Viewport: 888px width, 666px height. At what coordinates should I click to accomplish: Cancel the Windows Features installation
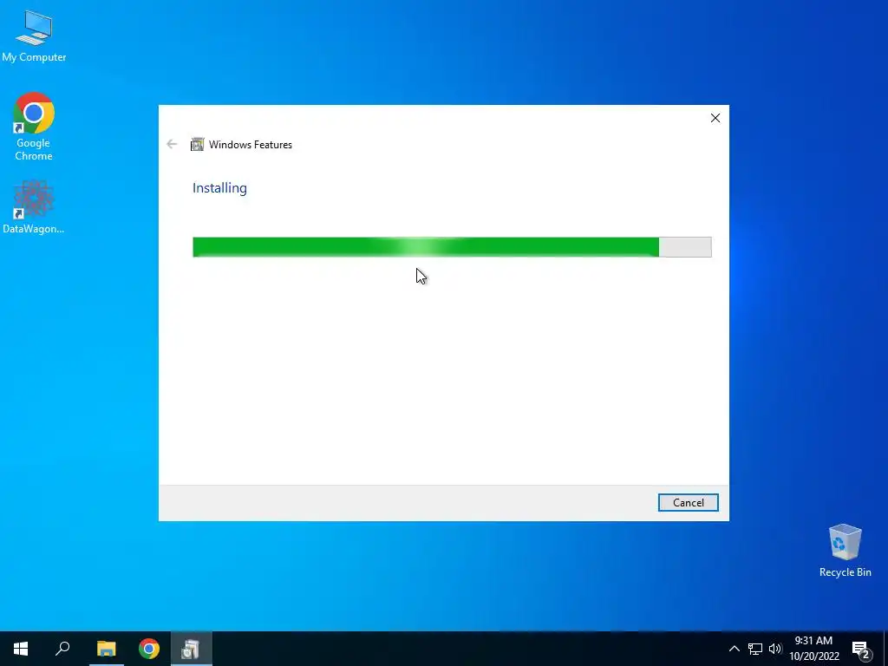688,502
